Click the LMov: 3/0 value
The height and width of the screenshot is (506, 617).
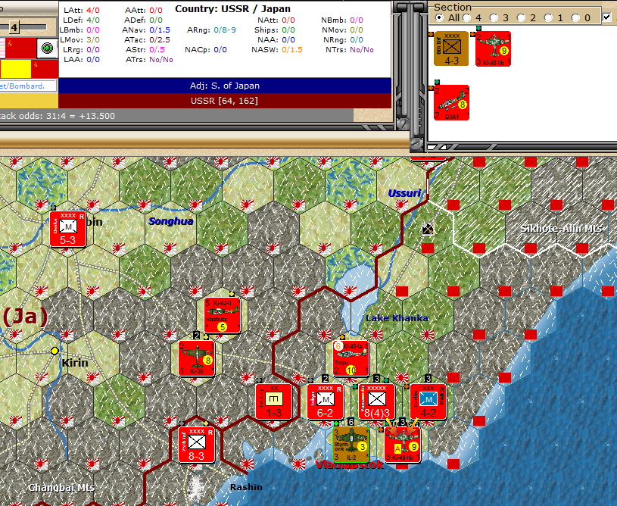[93, 40]
